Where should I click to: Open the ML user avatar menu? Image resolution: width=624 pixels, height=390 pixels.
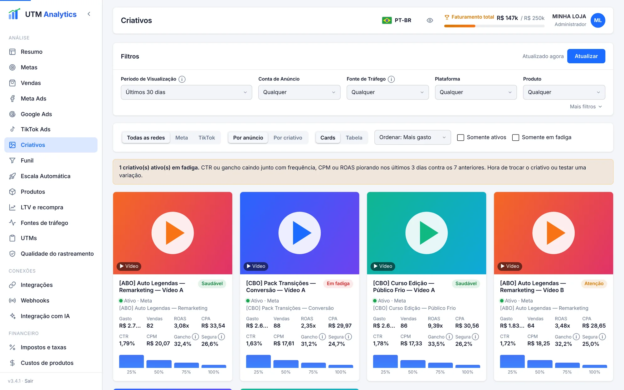(x=598, y=20)
